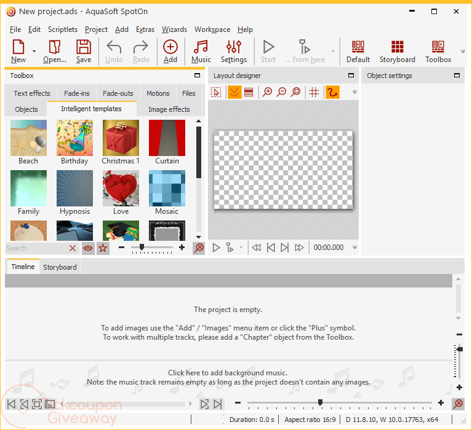Screen dimensions: 472x430
Task: Save the project with Save icon
Action: [83, 51]
